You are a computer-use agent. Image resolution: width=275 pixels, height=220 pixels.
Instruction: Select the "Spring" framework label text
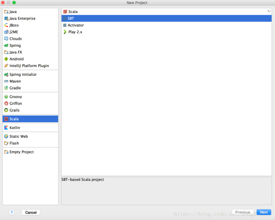(x=15, y=46)
